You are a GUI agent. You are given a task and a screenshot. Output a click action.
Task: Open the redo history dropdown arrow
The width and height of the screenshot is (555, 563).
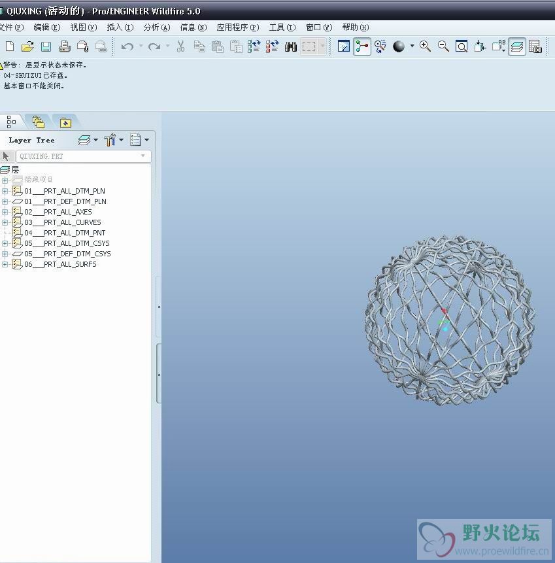point(167,46)
